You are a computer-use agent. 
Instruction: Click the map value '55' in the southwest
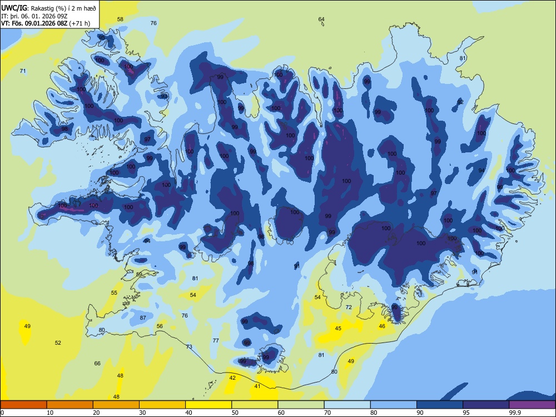(114, 292)
